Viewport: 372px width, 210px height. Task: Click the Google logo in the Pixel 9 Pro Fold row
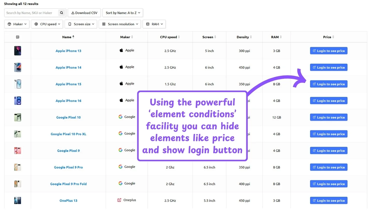coord(120,183)
